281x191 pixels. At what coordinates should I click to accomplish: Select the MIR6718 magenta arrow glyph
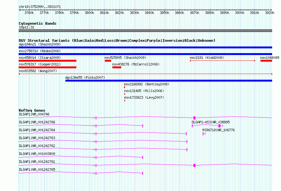(204, 134)
